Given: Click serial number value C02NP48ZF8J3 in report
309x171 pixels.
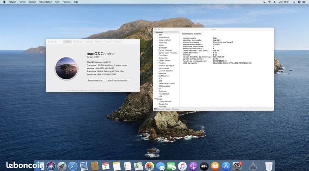Looking at the screenshot, I should tap(219, 61).
